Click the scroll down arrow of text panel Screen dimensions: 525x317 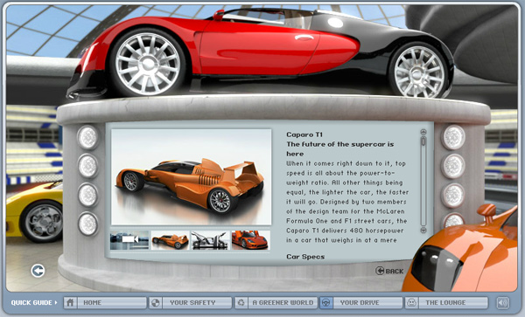[x=423, y=230]
